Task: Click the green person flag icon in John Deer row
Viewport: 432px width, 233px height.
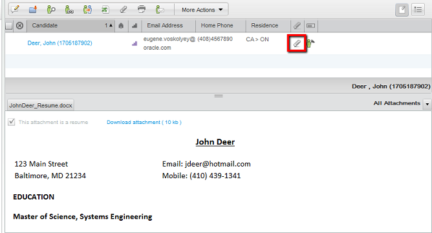Action: click(x=310, y=43)
